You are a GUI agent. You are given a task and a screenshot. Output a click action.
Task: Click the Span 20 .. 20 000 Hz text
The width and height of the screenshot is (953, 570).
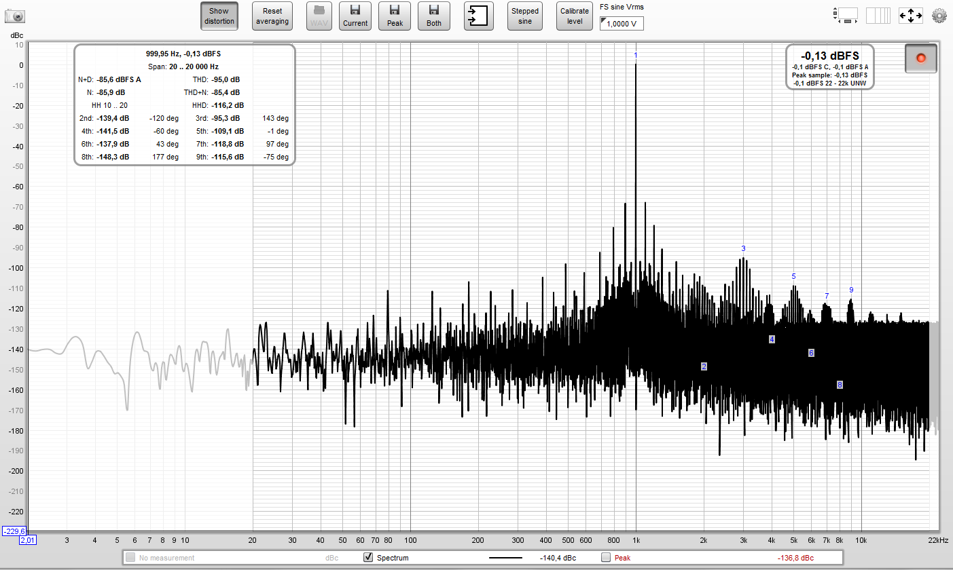pos(183,66)
